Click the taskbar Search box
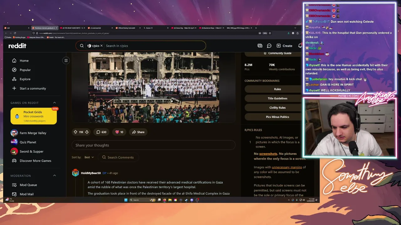The width and height of the screenshot is (401, 225). coord(142,200)
